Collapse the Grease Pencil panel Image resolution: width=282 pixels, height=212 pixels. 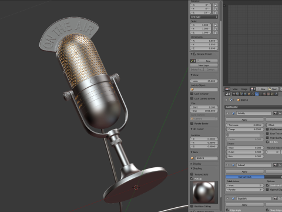point(192,54)
